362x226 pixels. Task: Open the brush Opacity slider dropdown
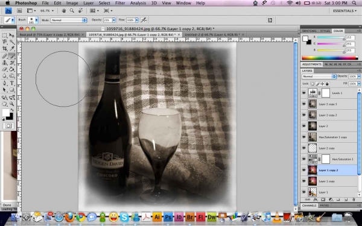point(114,20)
